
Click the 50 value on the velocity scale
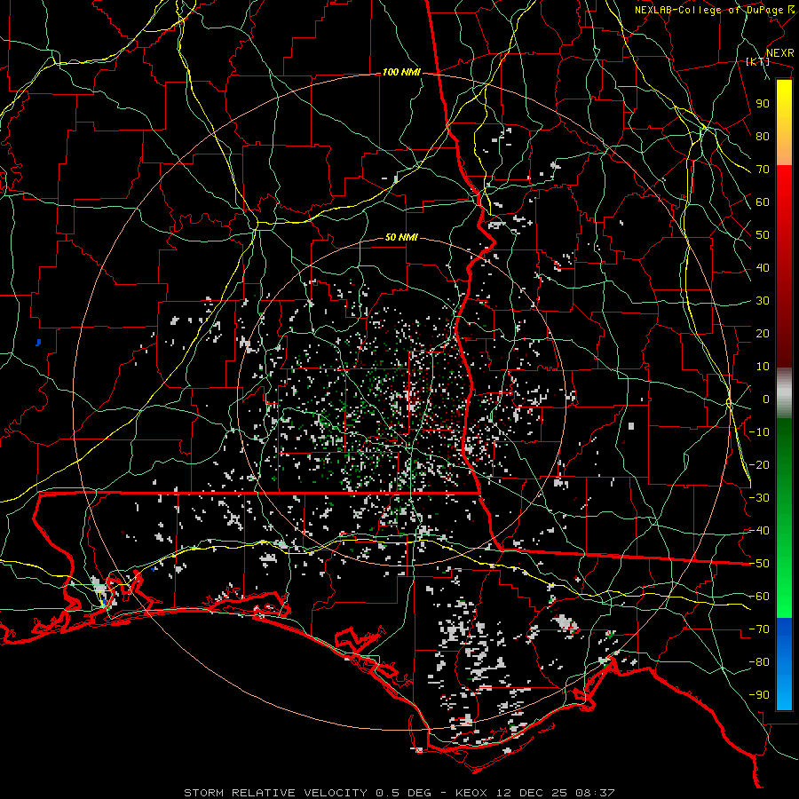coord(763,235)
